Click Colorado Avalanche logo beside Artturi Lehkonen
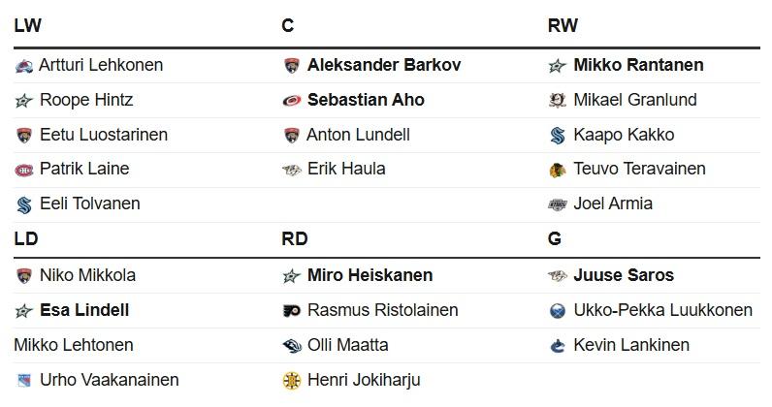The width and height of the screenshot is (772, 407). [23, 66]
